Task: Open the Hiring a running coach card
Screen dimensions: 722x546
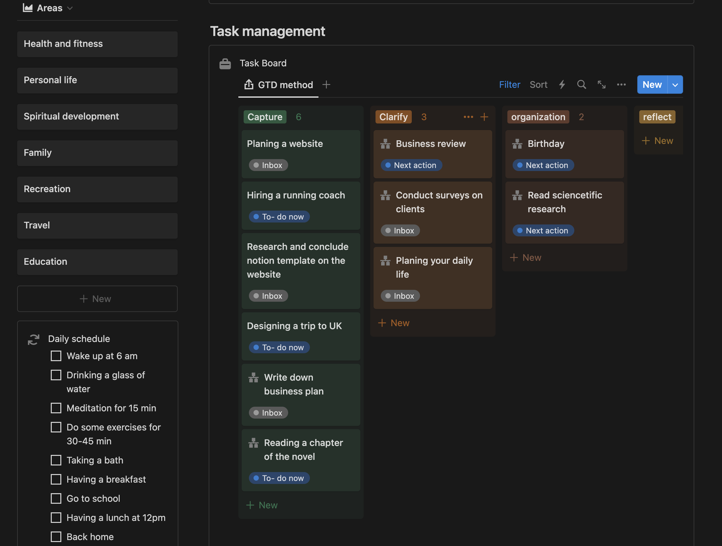Action: point(301,206)
